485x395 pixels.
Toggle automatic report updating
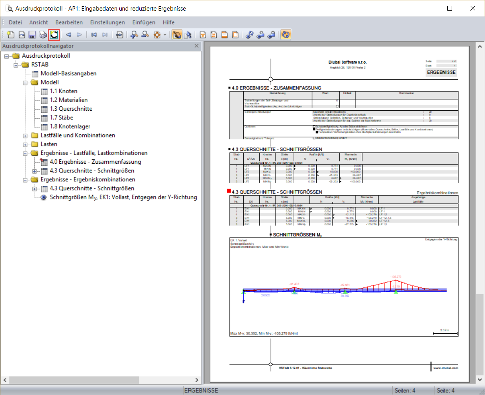tap(286, 35)
